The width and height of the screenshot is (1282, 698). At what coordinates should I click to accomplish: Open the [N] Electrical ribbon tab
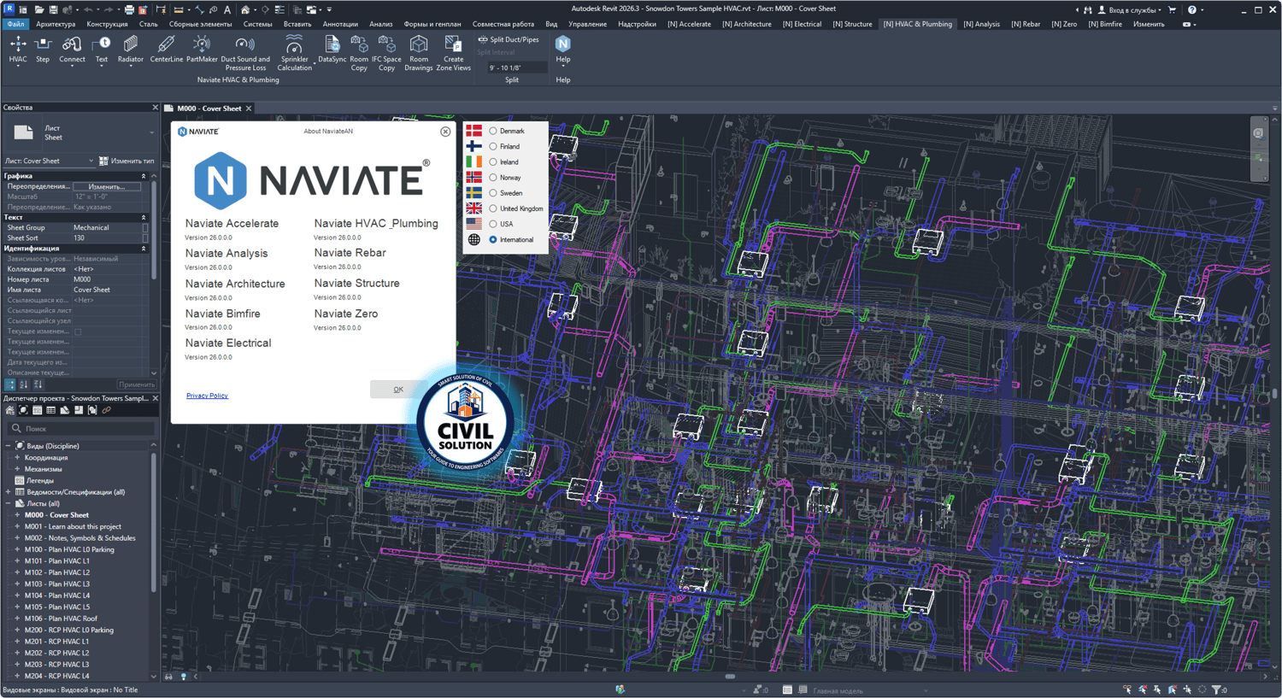(x=801, y=24)
